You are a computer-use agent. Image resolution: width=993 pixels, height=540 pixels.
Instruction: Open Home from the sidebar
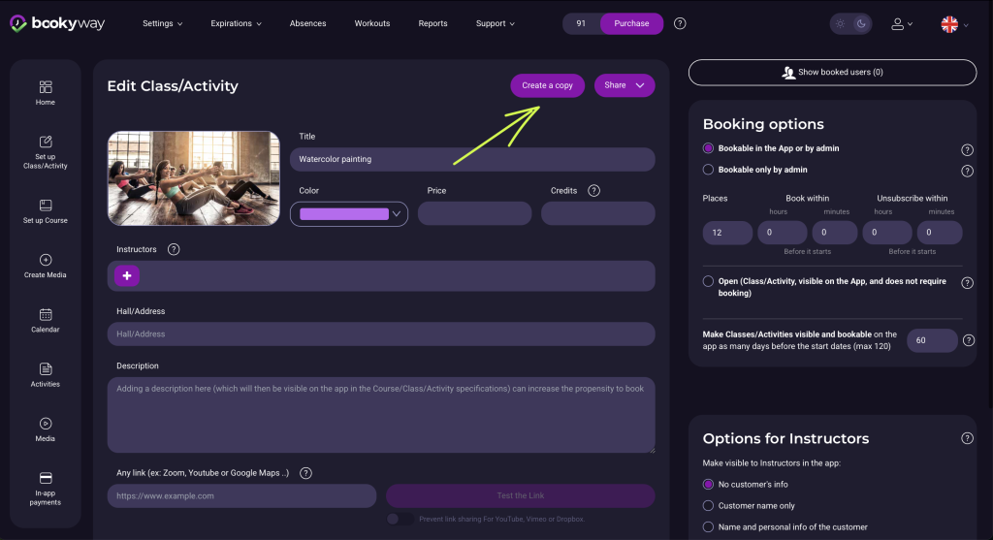(x=46, y=93)
